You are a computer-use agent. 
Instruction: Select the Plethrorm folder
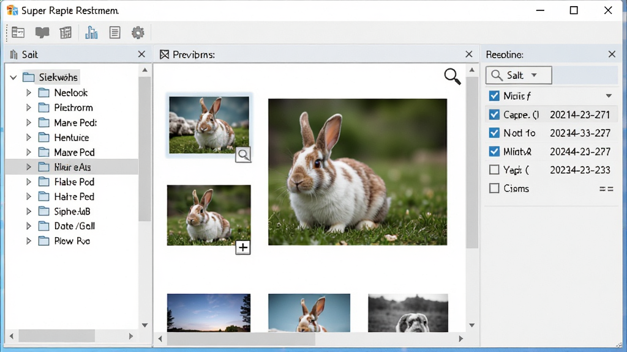[73, 108]
